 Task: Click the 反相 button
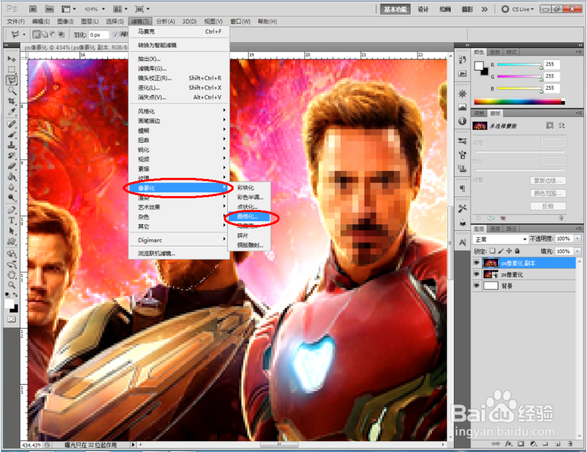pos(548,206)
